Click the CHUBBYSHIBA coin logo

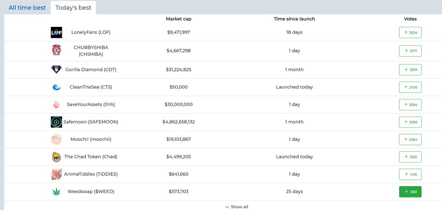[56, 51]
